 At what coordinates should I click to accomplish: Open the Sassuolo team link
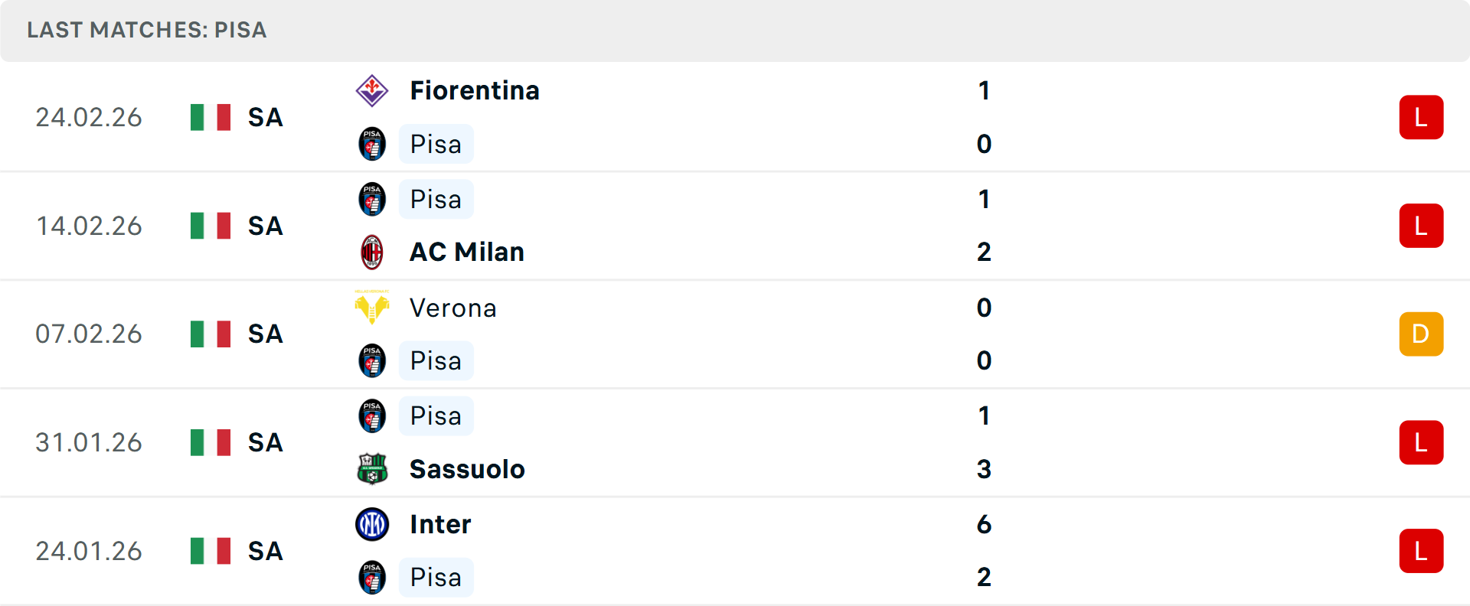point(467,469)
